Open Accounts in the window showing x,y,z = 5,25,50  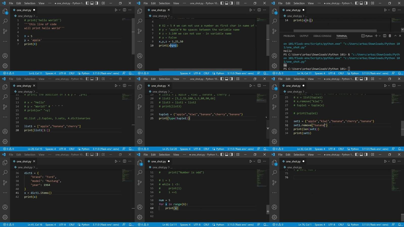pyautogui.click(x=140, y=56)
